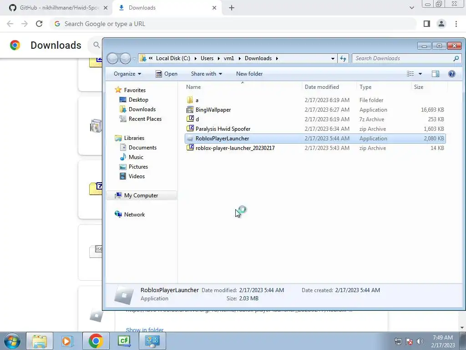The width and height of the screenshot is (466, 350).
Task: Change view with the views icon
Action: coord(410,74)
